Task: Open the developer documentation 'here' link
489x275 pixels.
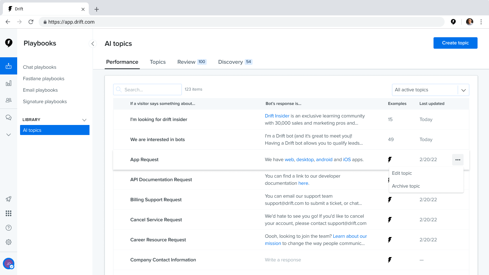Action: (303, 183)
